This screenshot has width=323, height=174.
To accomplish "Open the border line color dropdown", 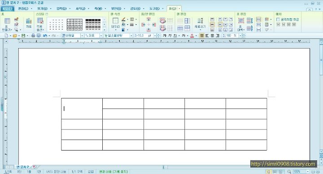I will click(127, 19).
